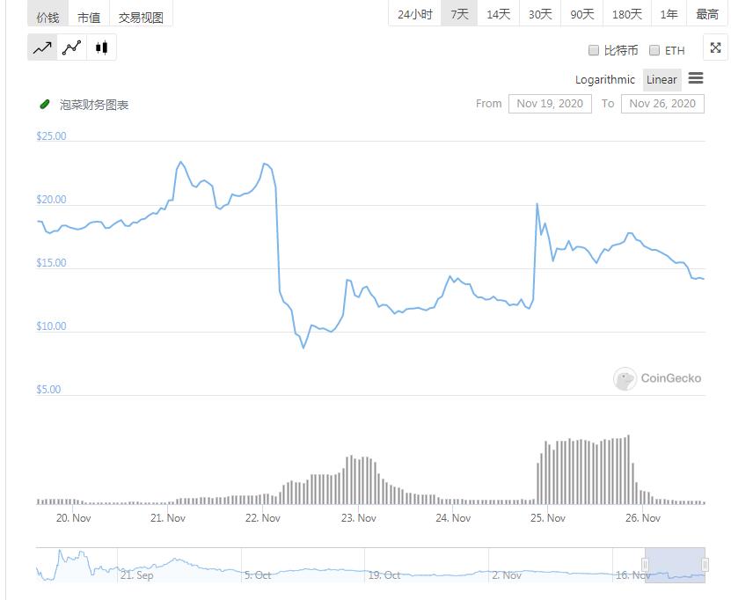
Task: Switch to the 市值 tab
Action: click(89, 15)
